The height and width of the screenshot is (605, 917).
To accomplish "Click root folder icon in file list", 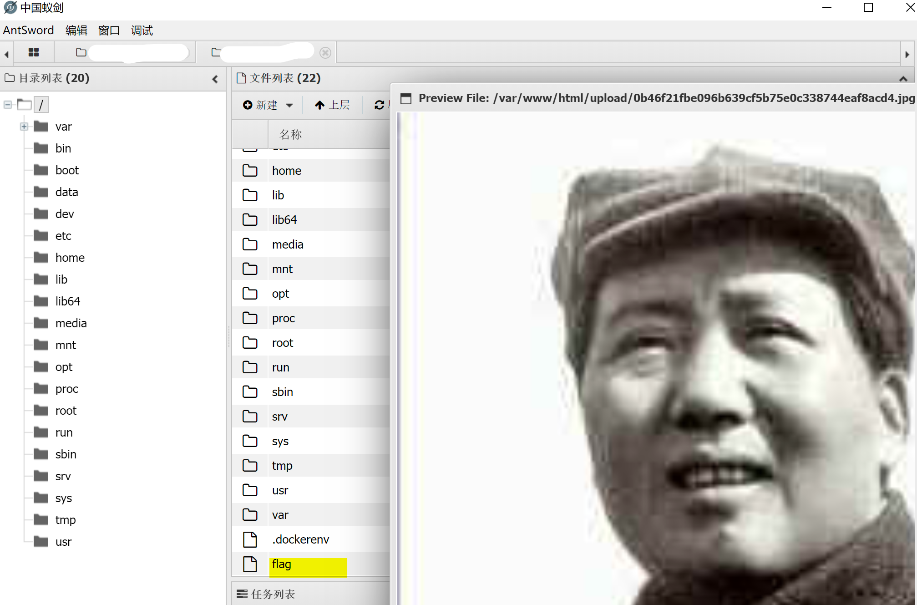I will (x=250, y=343).
